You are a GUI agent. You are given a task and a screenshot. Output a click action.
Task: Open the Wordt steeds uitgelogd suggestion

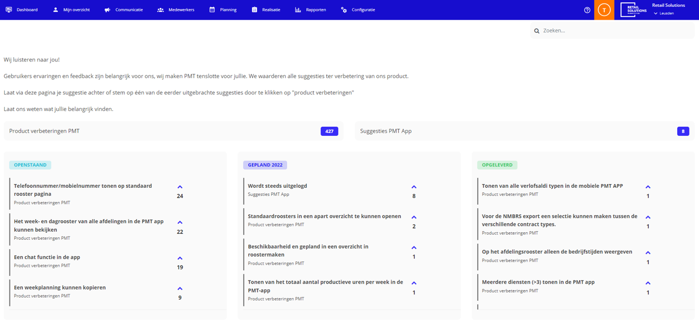277,186
